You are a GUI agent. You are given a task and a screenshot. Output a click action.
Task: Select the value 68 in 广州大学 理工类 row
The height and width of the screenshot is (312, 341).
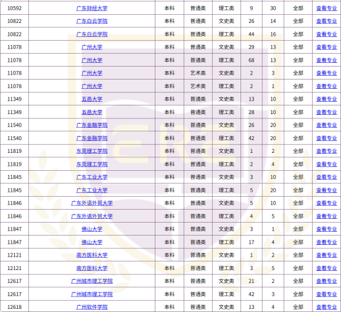[x=252, y=60]
